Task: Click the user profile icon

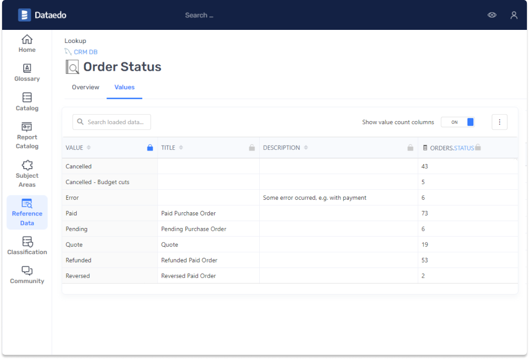Action: click(514, 15)
